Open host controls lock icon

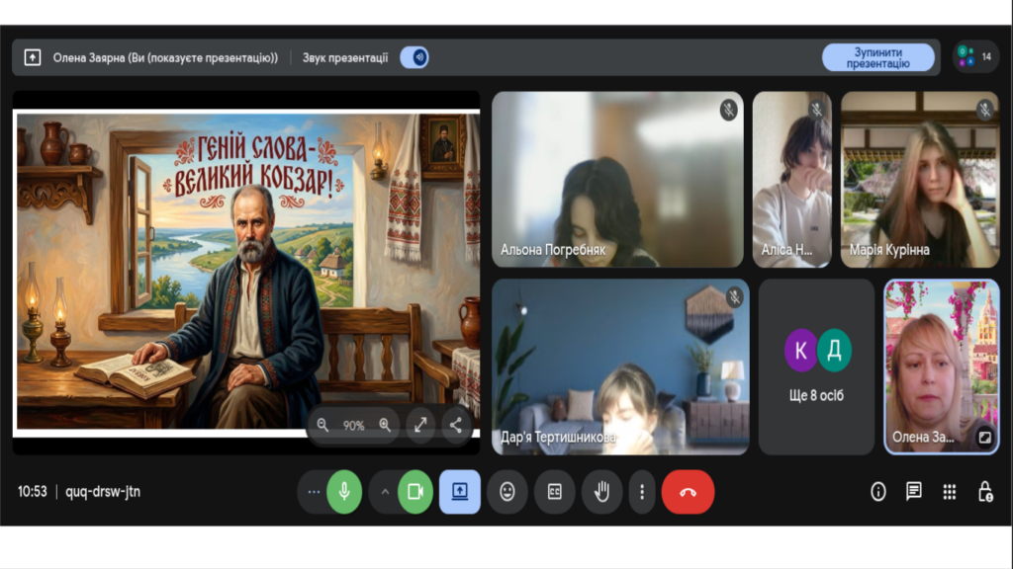985,492
